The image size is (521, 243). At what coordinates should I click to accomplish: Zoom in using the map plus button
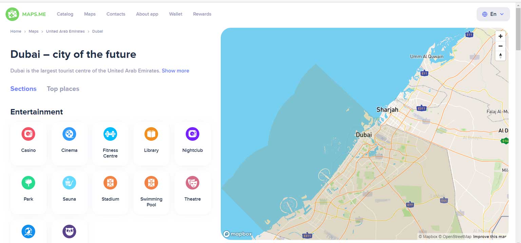click(500, 36)
